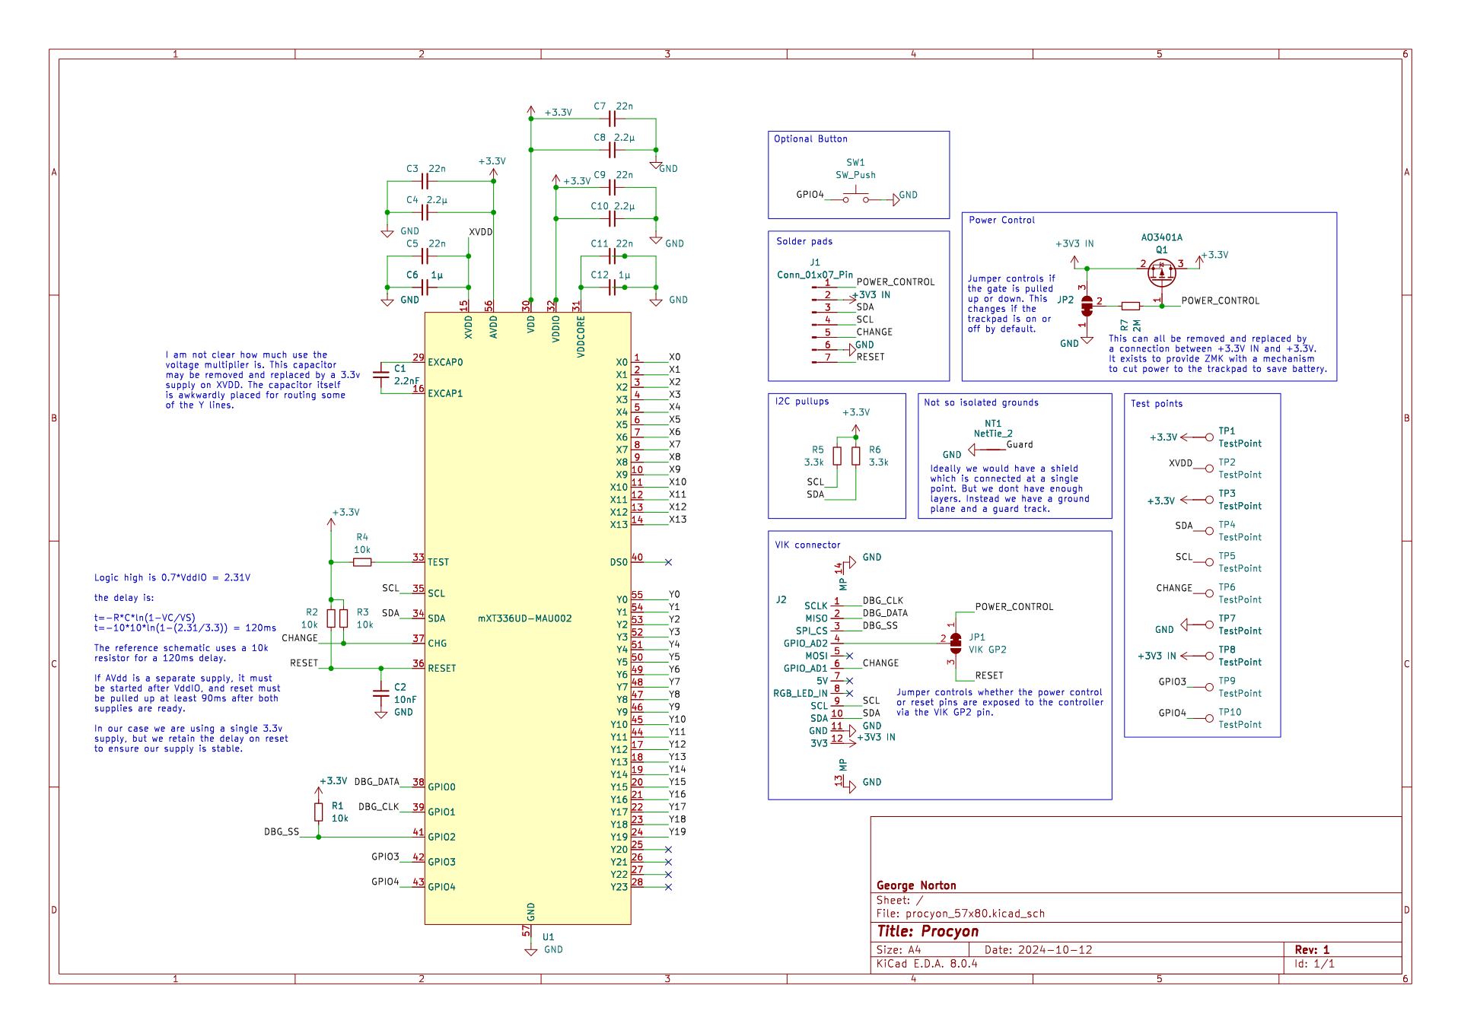Click the C3 22n capacitor symbol
Viewport: 1461px width, 1033px height.
425,181
